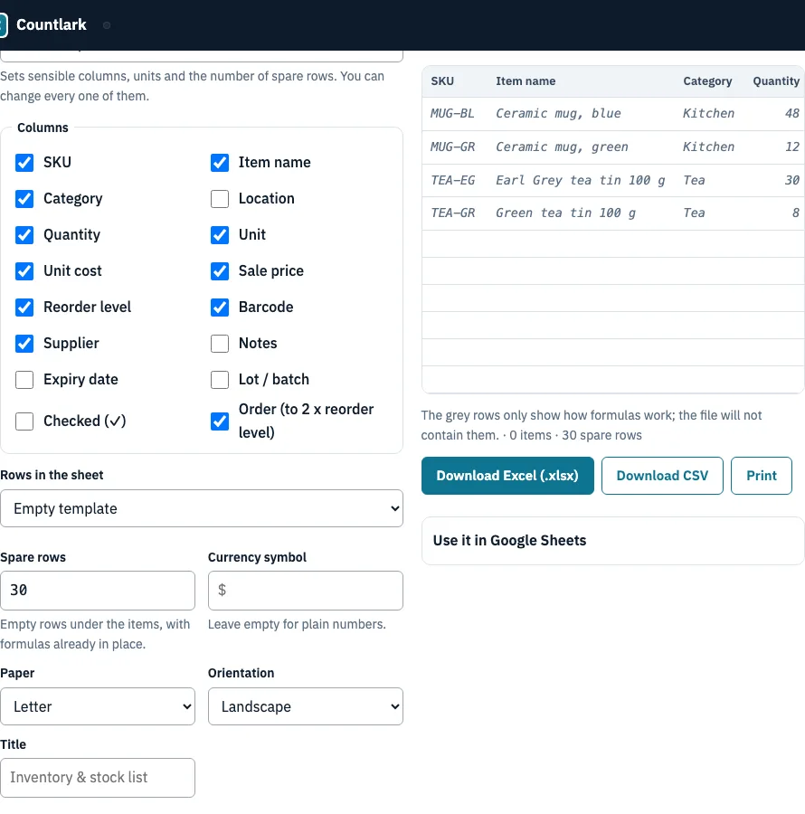The image size is (805, 814).
Task: Uncheck the SKU column checkbox
Action: (x=24, y=163)
